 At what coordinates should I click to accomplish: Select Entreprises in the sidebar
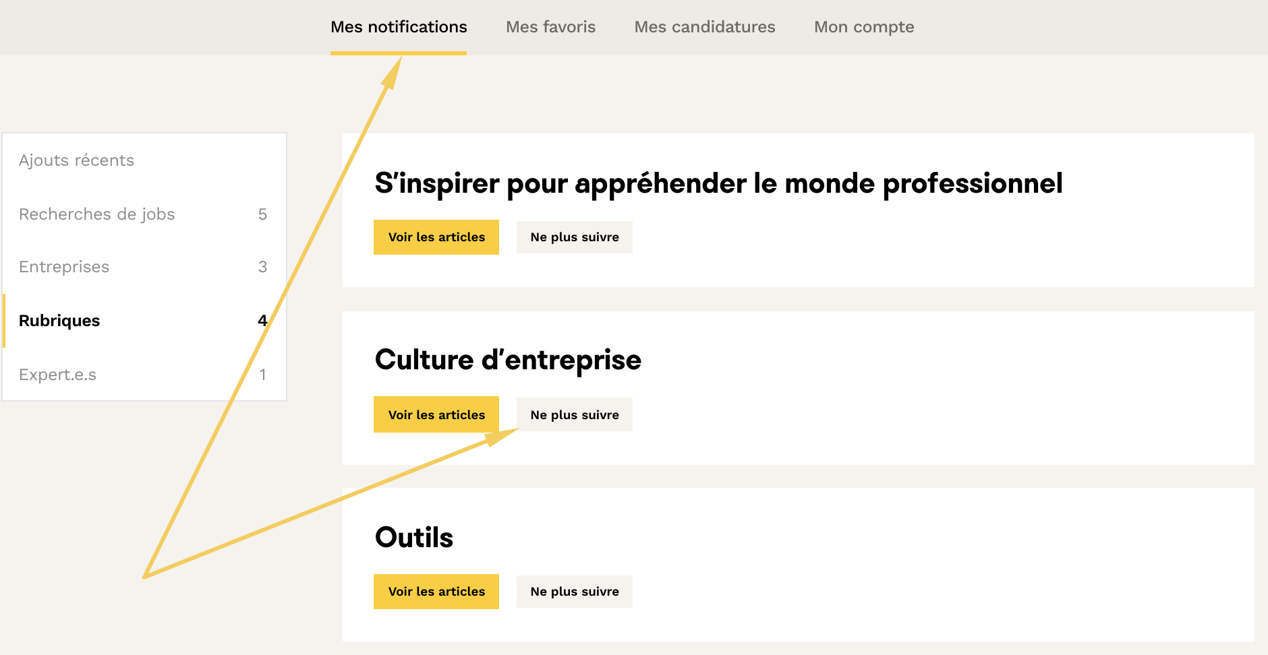point(64,267)
